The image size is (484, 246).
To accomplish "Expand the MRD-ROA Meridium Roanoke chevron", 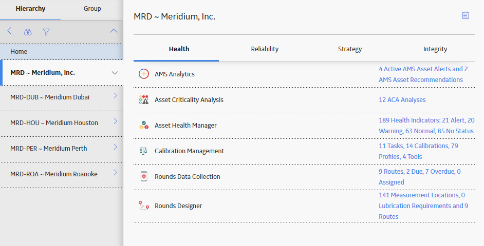I will pos(116,172).
